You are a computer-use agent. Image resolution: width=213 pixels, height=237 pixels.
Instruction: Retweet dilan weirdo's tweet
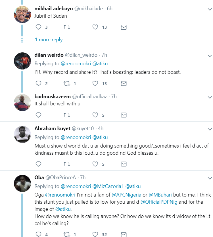(67, 83)
